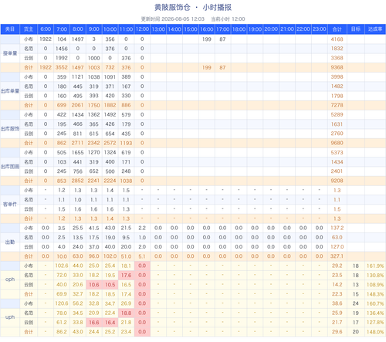
Task: Select the total value 9368
Action: (337, 67)
